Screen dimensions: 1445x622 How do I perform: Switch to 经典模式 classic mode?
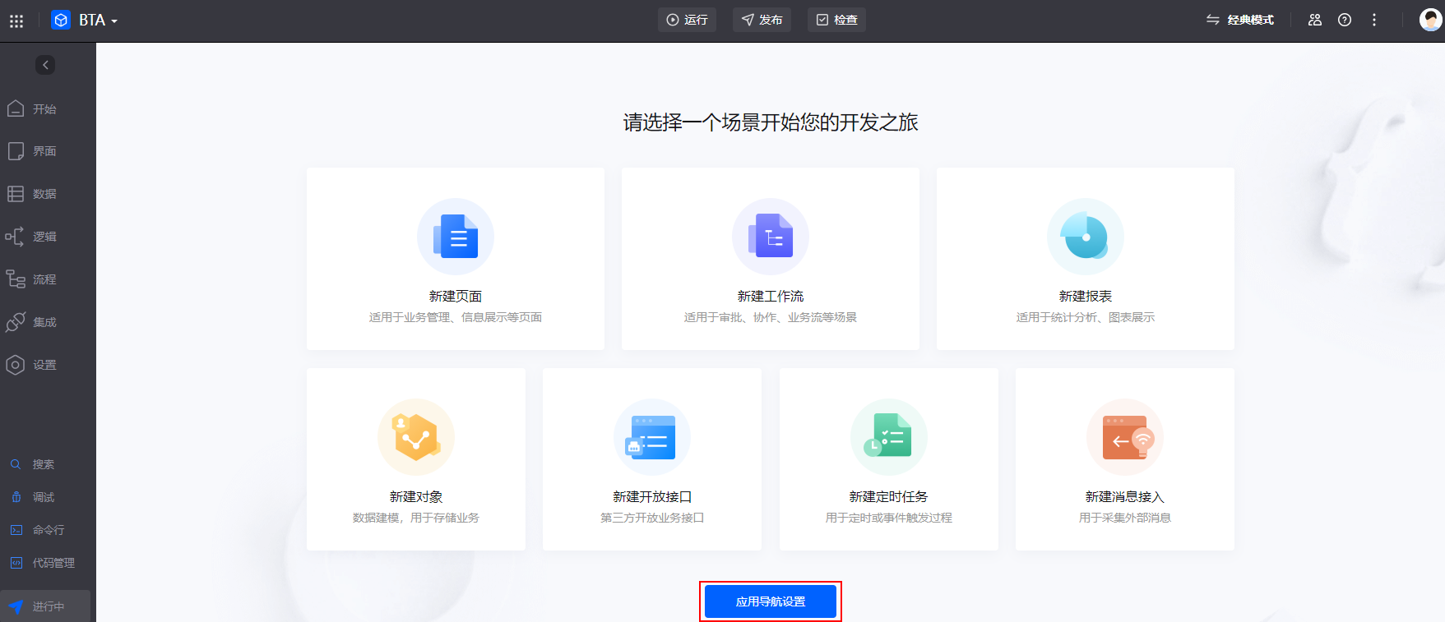1240,20
